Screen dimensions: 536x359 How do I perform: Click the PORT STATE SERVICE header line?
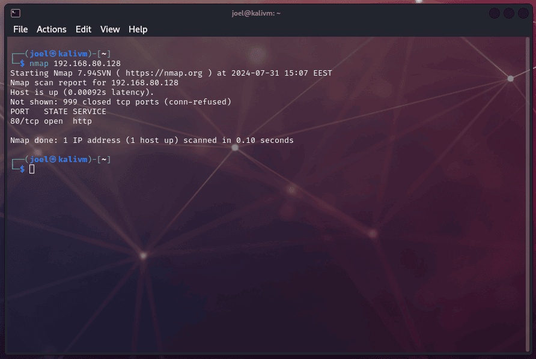click(x=58, y=111)
